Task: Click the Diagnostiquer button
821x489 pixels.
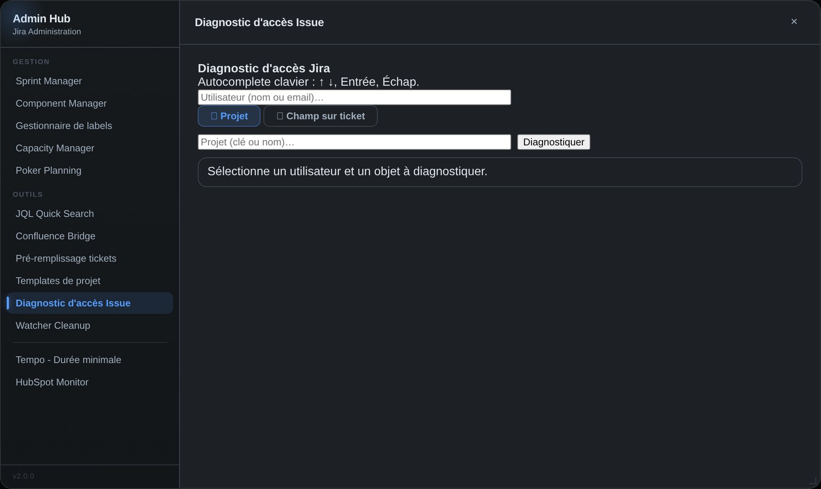Action: pyautogui.click(x=553, y=142)
